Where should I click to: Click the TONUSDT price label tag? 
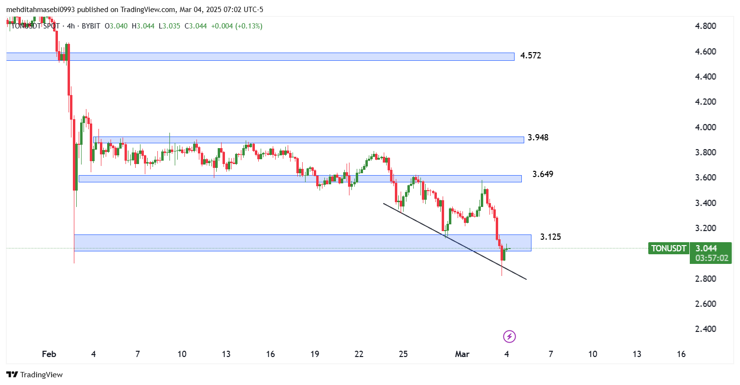click(x=669, y=248)
